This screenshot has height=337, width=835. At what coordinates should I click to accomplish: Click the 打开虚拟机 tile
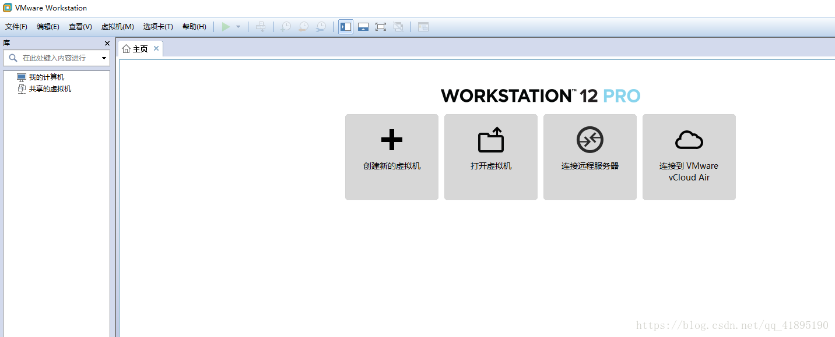[x=491, y=157]
